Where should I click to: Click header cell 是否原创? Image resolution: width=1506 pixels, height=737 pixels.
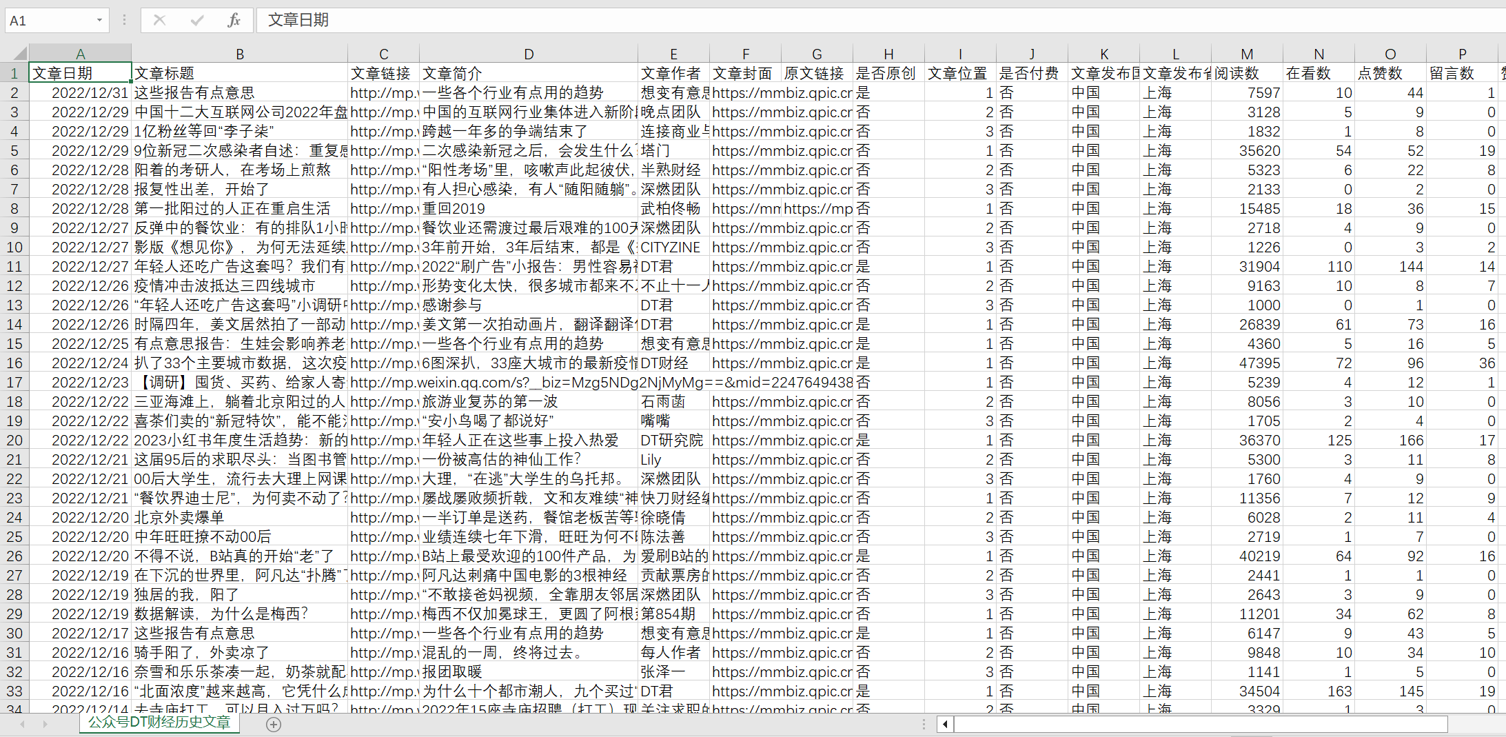pos(888,73)
